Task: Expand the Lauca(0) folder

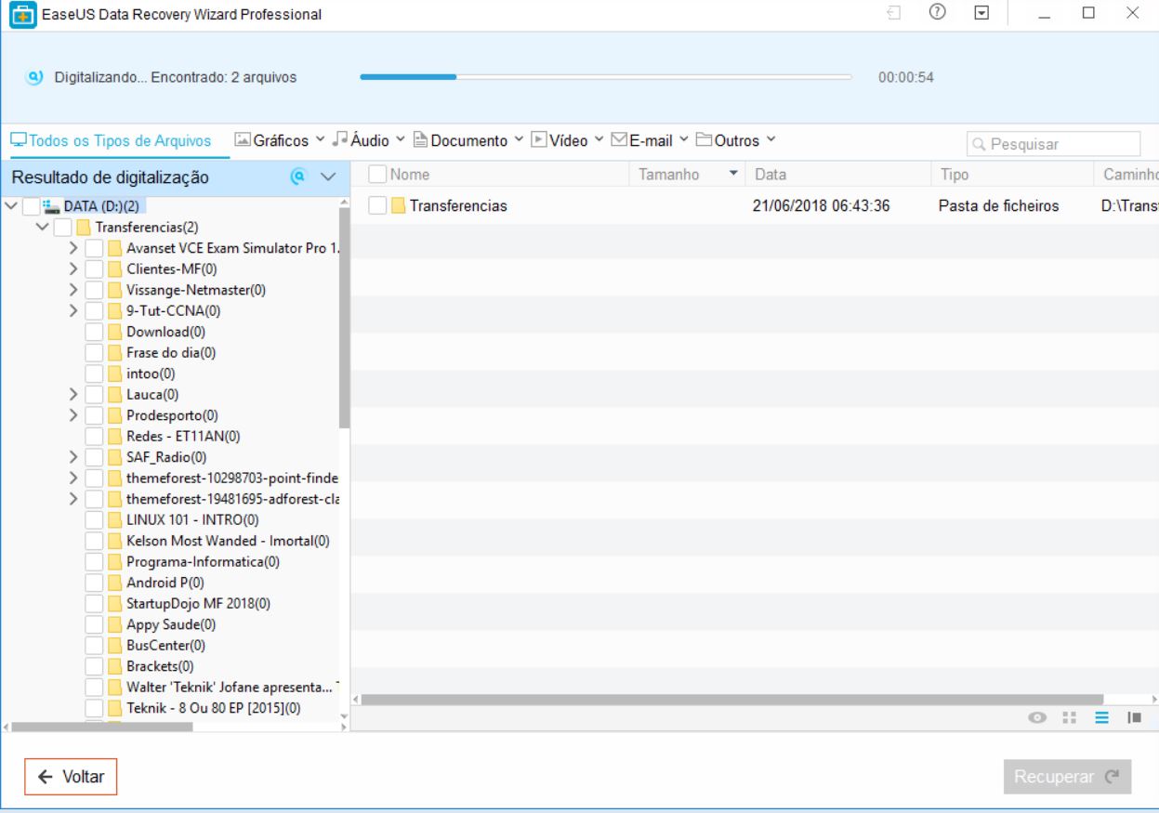Action: (73, 395)
